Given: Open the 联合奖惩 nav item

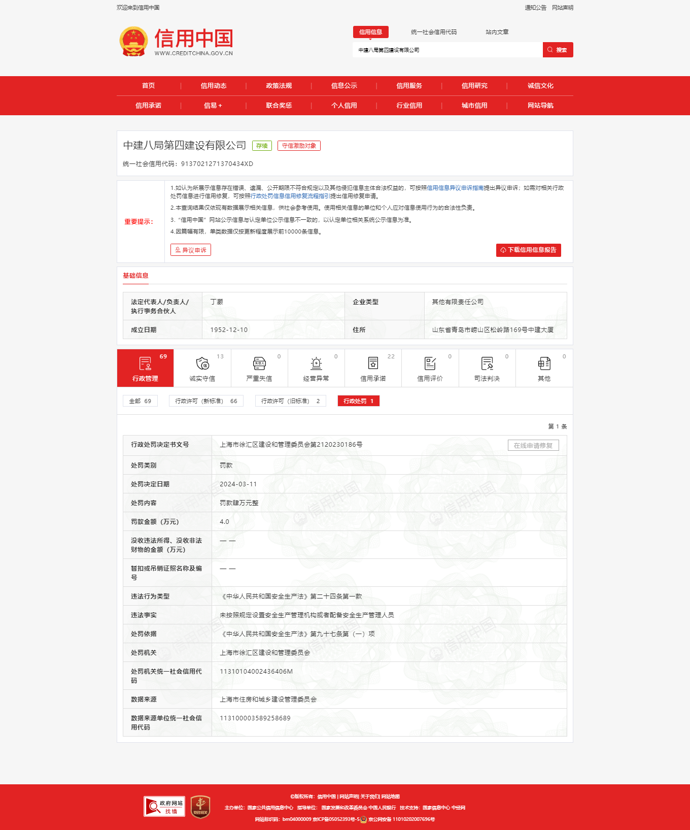Looking at the screenshot, I should coord(279,106).
